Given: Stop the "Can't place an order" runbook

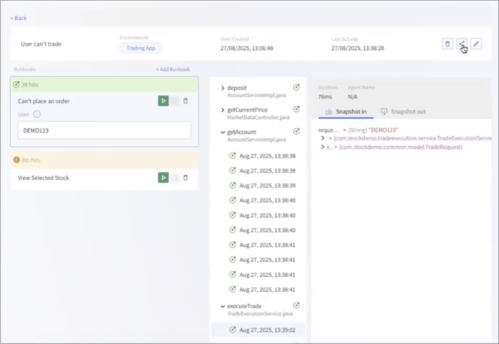Looking at the screenshot, I should point(175,101).
